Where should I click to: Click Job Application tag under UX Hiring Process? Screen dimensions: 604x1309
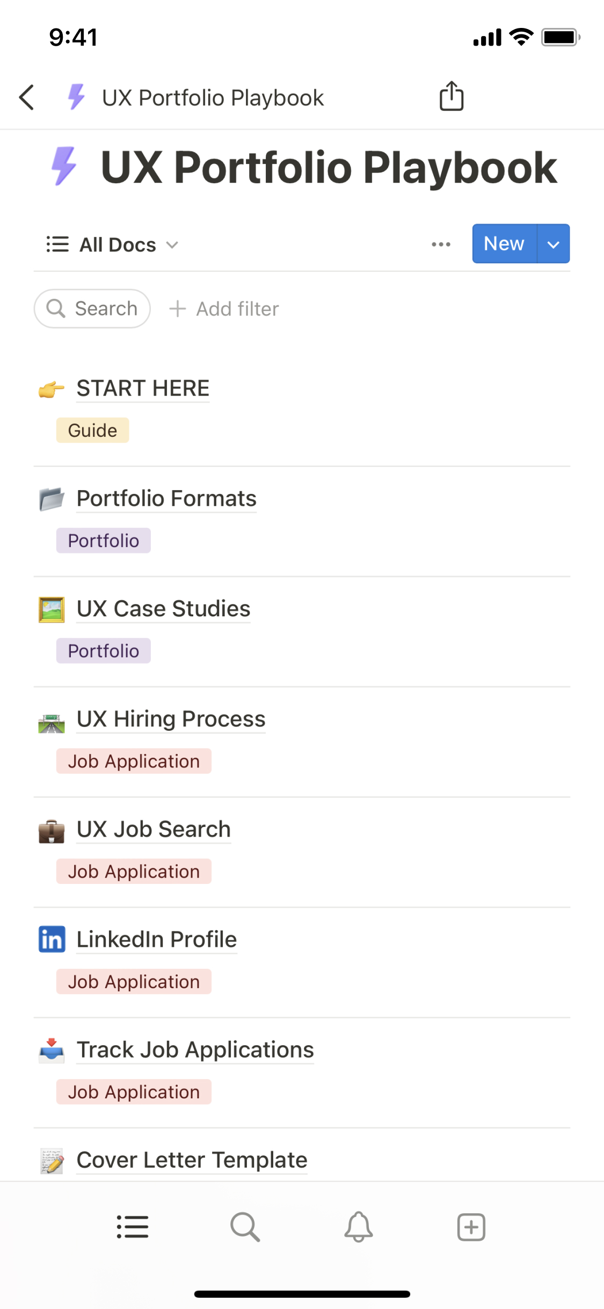point(134,761)
